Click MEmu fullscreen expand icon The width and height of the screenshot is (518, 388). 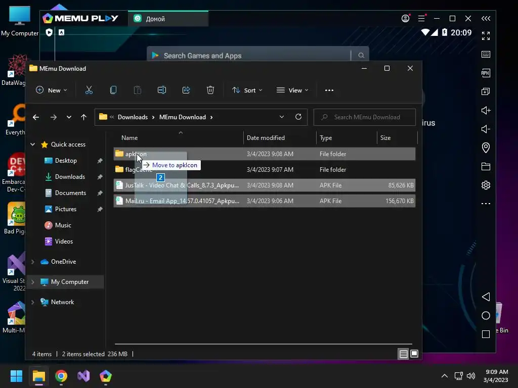pos(486,36)
